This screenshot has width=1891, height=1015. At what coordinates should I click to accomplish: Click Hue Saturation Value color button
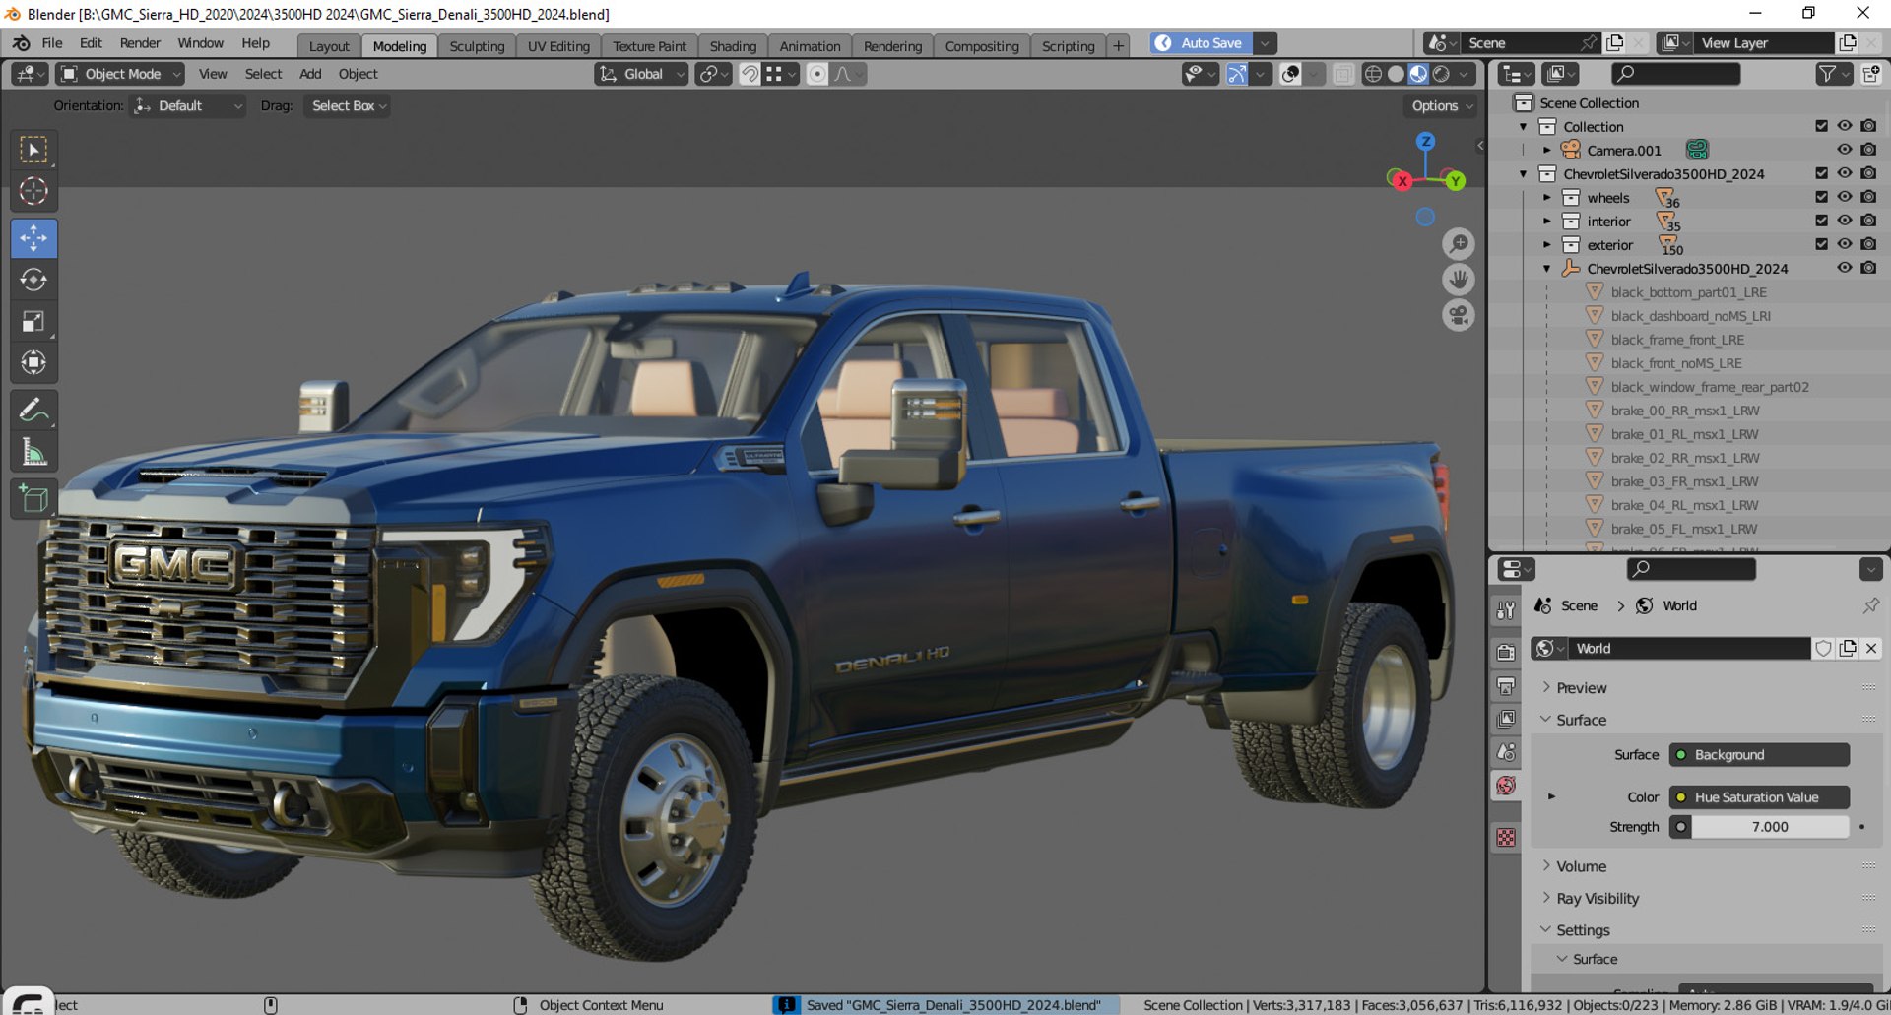(1759, 797)
